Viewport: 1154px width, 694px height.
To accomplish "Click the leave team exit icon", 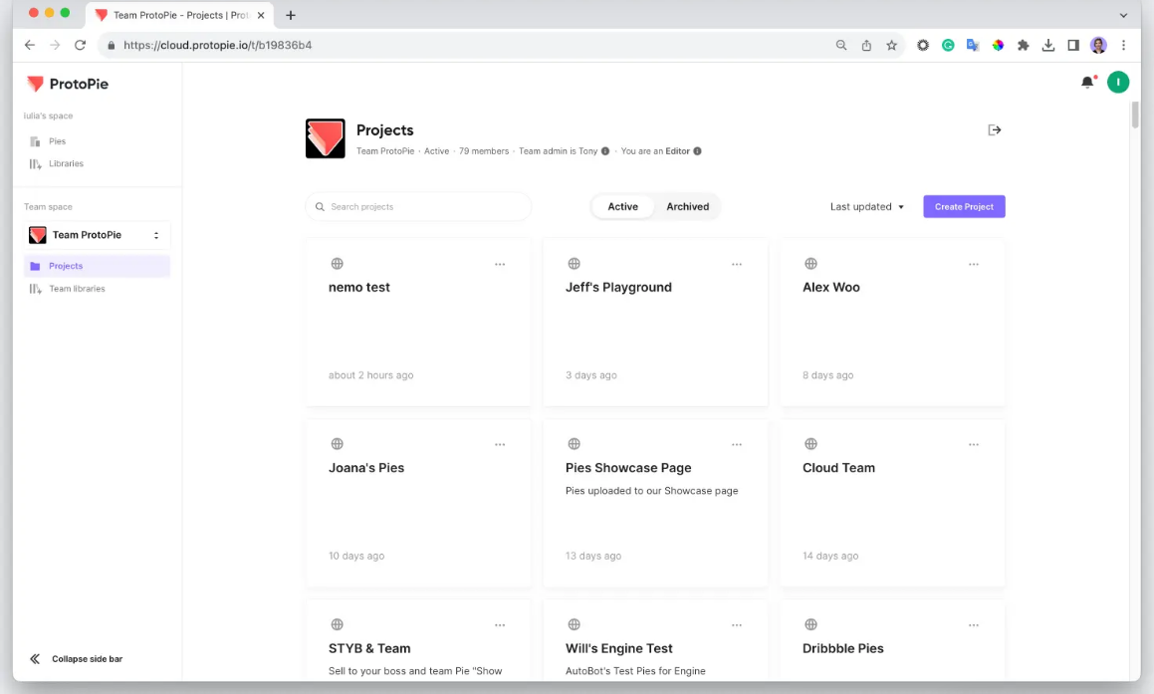I will 994,130.
